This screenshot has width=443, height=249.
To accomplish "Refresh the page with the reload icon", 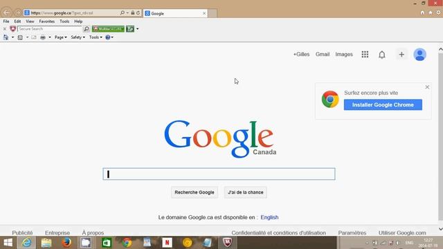I will [138, 12].
